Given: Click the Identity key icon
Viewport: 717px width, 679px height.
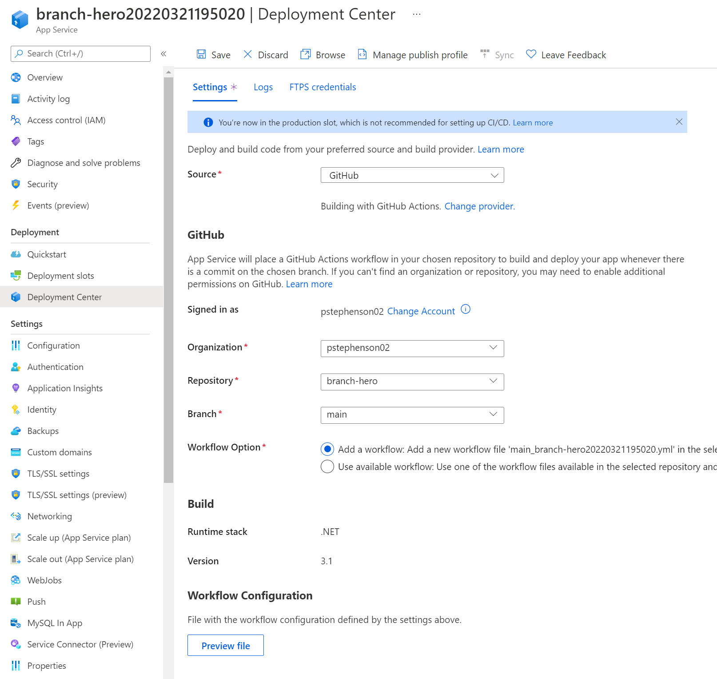Looking at the screenshot, I should [x=16, y=410].
